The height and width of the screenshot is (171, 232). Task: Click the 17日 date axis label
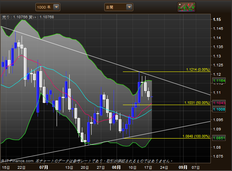coord(148,168)
